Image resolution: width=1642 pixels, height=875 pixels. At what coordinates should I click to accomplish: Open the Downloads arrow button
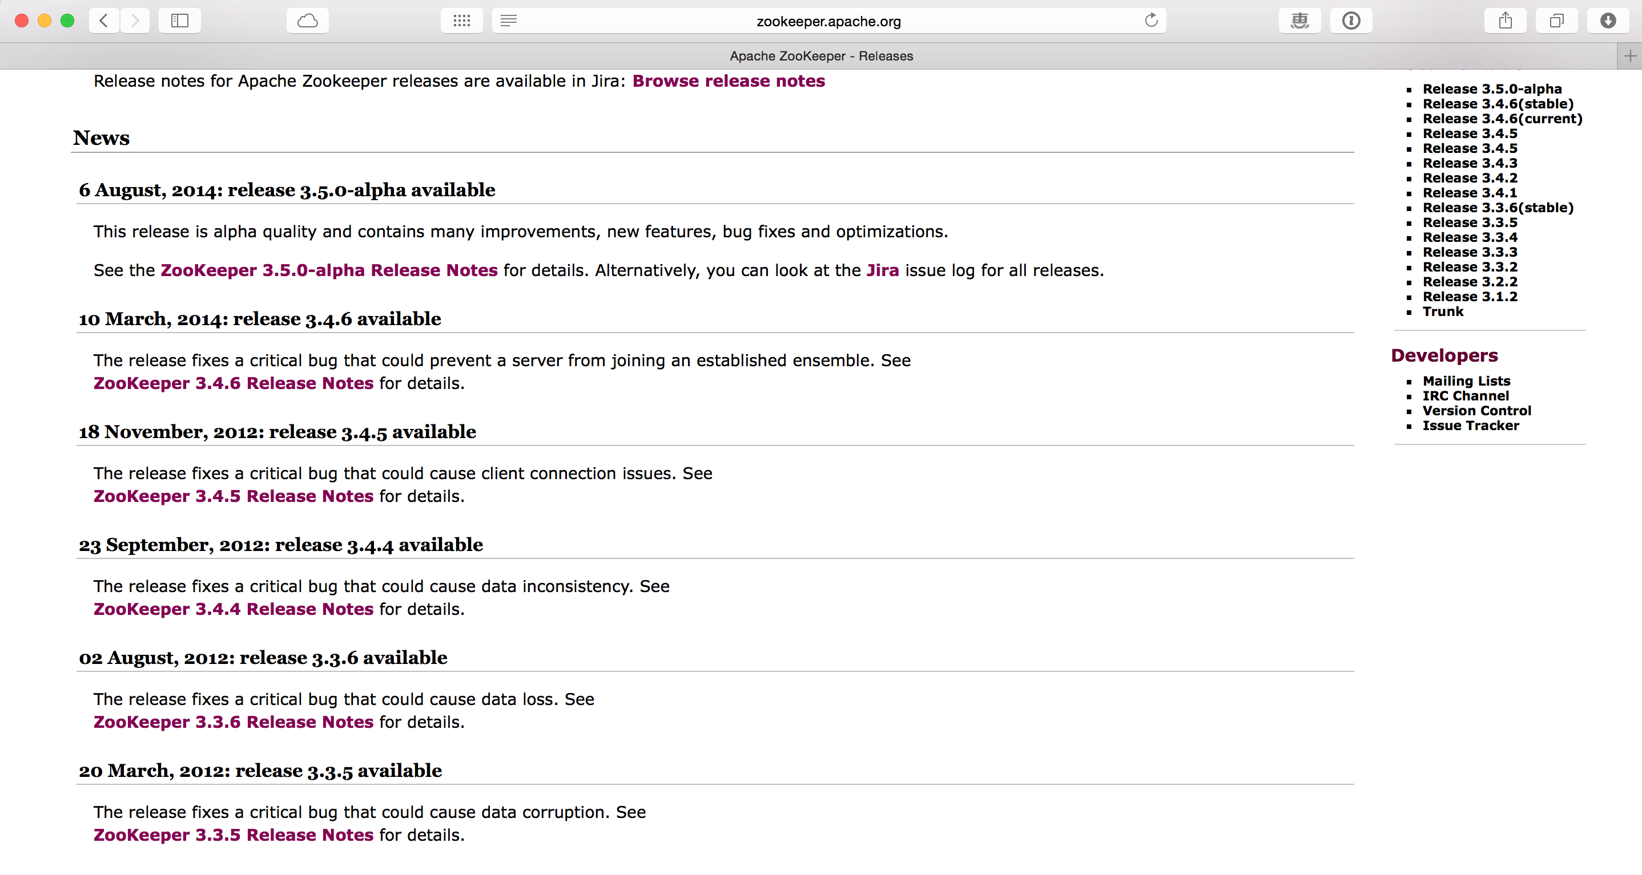coord(1608,21)
